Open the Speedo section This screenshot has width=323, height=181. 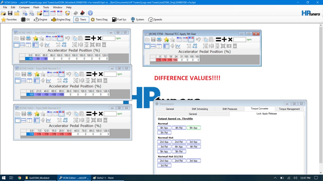point(155,19)
